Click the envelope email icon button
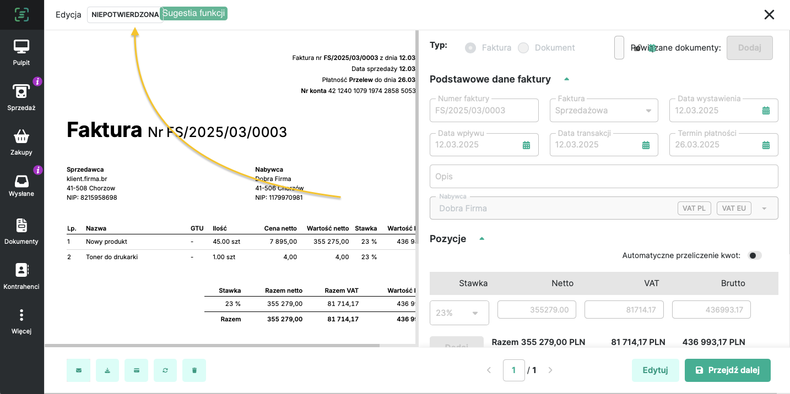This screenshot has height=394, width=790. (x=79, y=370)
